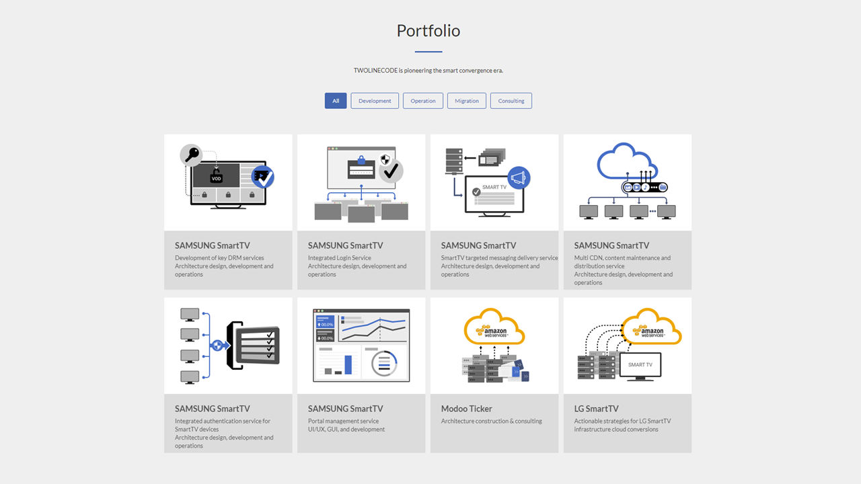
Task: Click the SMART TV monitor in LG illustration
Action: (x=640, y=366)
